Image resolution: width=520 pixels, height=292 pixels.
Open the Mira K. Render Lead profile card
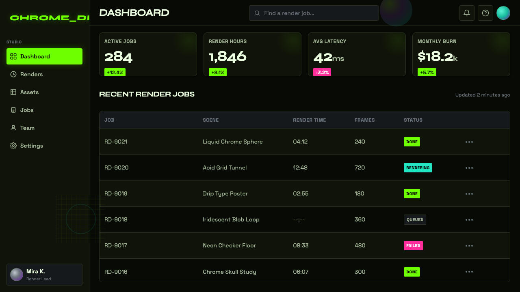[x=44, y=275]
